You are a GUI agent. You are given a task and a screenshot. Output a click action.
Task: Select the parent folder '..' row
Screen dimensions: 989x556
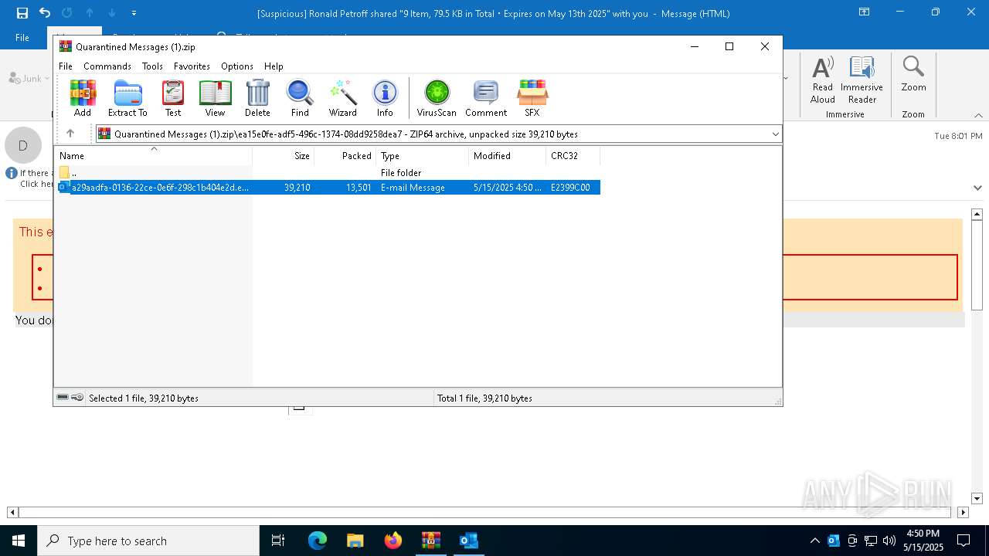[x=328, y=173]
